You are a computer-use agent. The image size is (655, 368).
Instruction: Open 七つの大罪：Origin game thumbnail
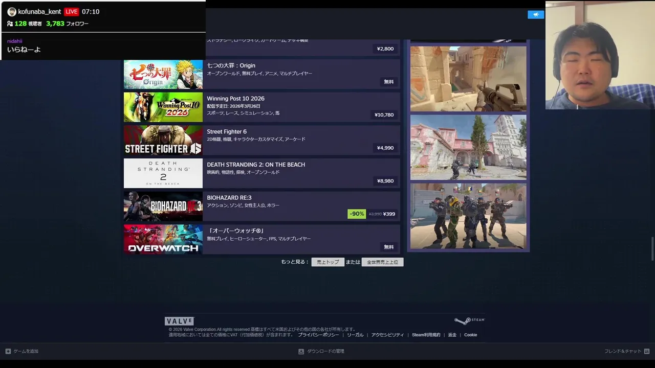tap(163, 74)
